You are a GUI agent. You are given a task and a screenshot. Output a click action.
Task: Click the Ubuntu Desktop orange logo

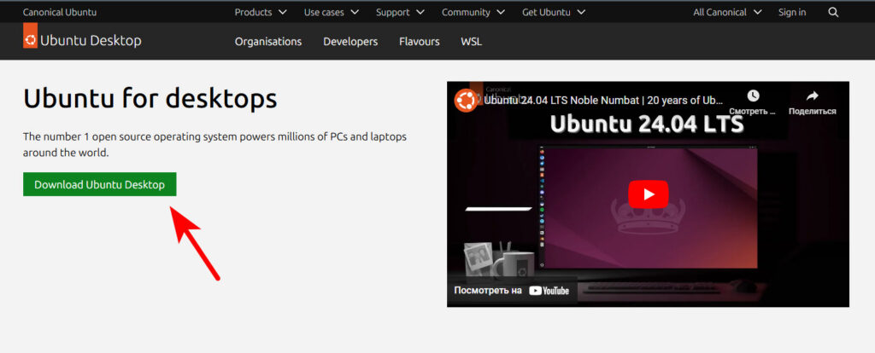pos(30,36)
